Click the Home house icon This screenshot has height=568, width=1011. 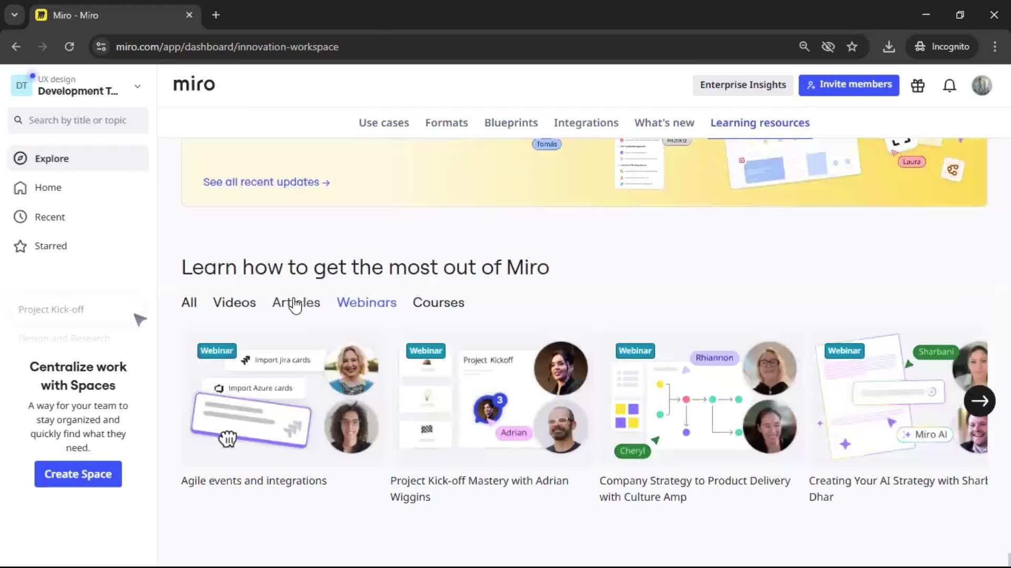(x=20, y=188)
